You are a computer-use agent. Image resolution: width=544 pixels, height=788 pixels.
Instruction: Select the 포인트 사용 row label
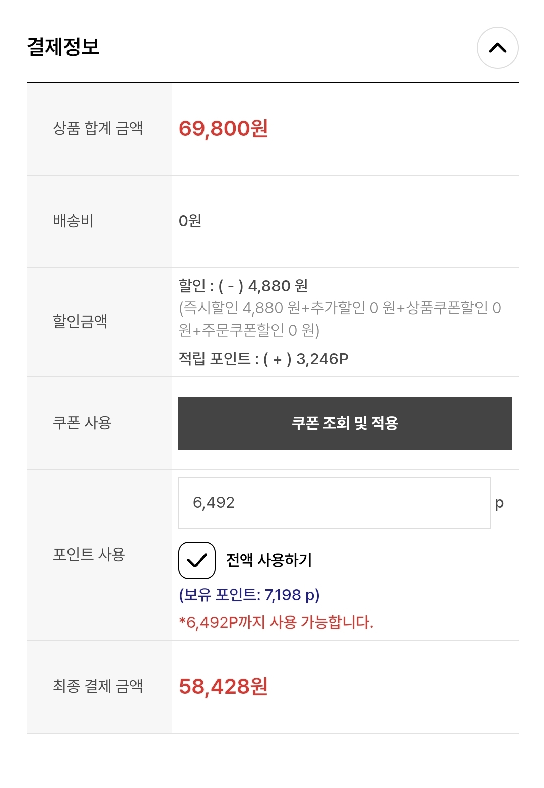[89, 555]
